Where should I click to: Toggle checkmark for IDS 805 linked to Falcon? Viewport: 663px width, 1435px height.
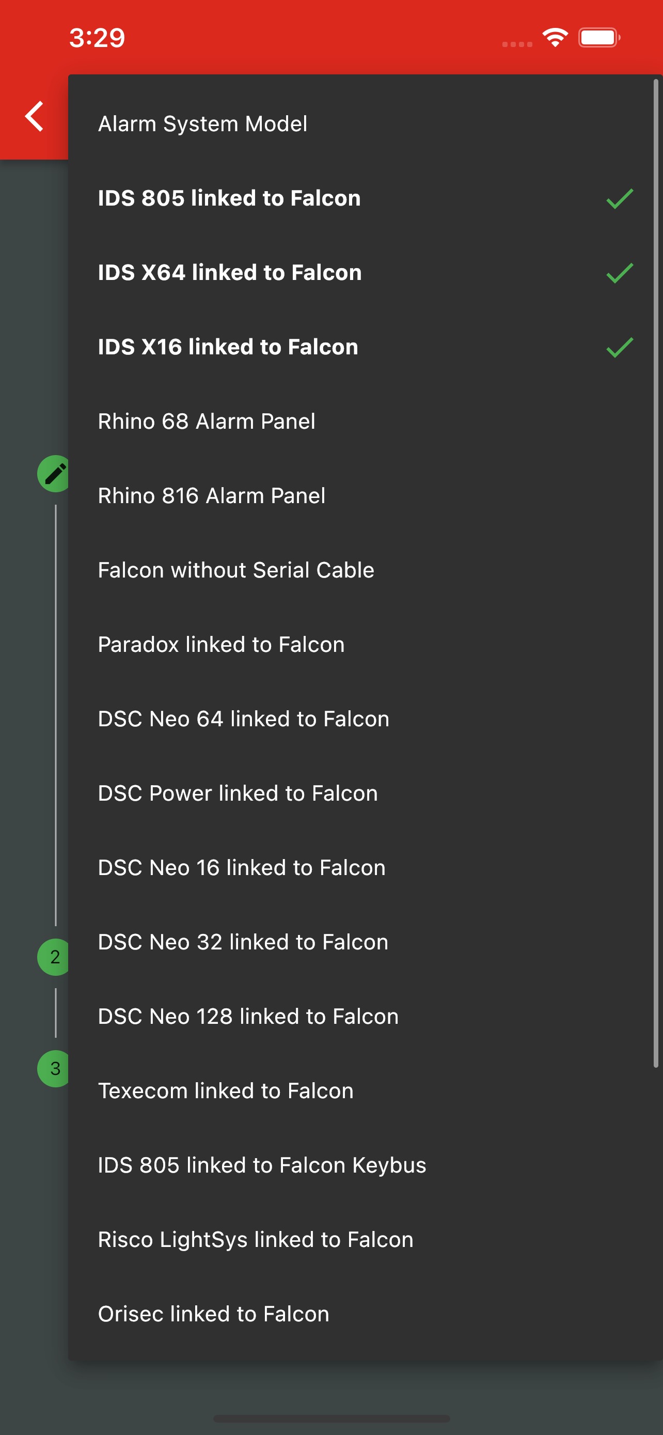(x=619, y=198)
